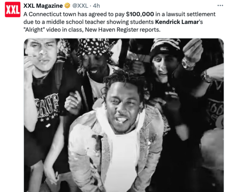Screen dimensions: 229x192
Task: Click the bold $100,000 text
Action: 140,14
